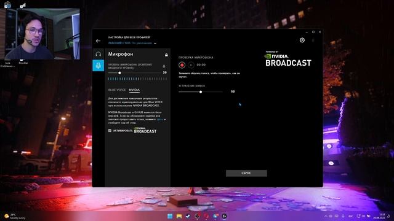The image size is (394, 221).
Task: Open Steam from the taskbar
Action: 188,216
